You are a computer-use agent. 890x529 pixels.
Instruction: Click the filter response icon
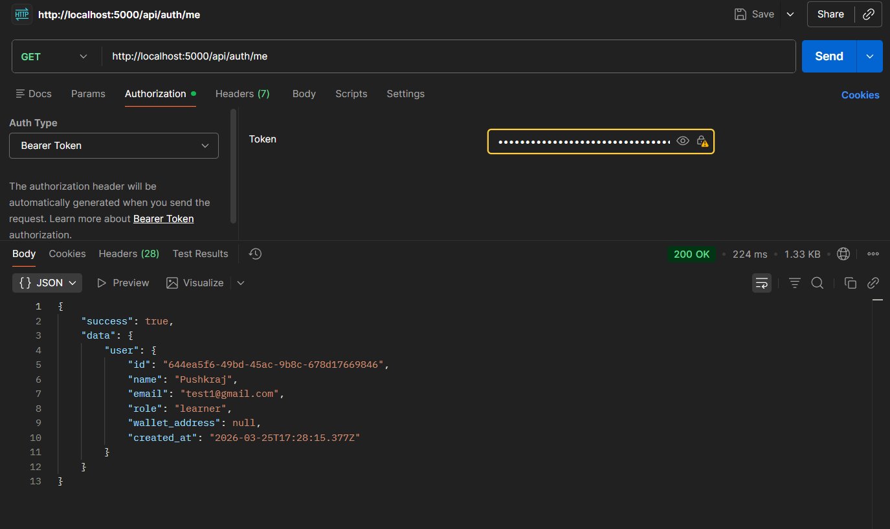[x=794, y=283]
